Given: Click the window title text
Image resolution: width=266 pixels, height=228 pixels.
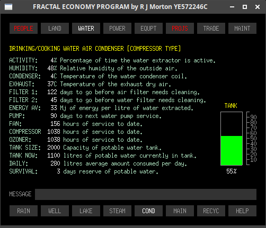Looking at the screenshot, I should 120,7.
